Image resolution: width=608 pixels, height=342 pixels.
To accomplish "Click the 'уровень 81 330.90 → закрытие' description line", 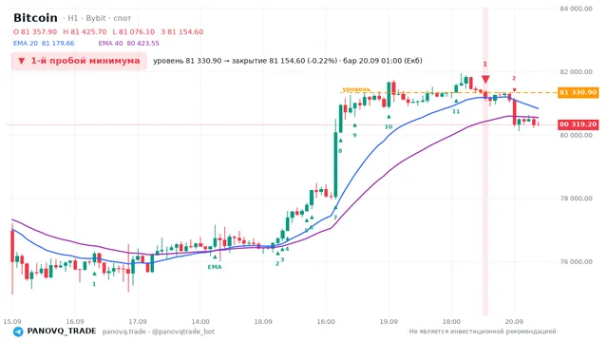I will [288, 61].
